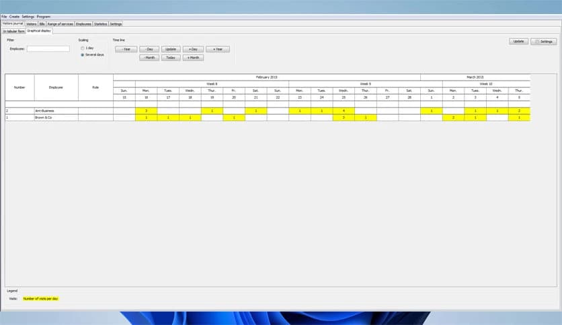Click the February 2015 month header
Viewport: 562px width, 325px height.
267,77
